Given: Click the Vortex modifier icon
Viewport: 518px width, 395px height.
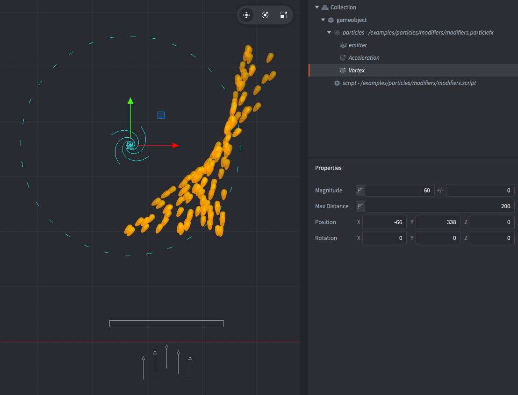Looking at the screenshot, I should point(342,70).
